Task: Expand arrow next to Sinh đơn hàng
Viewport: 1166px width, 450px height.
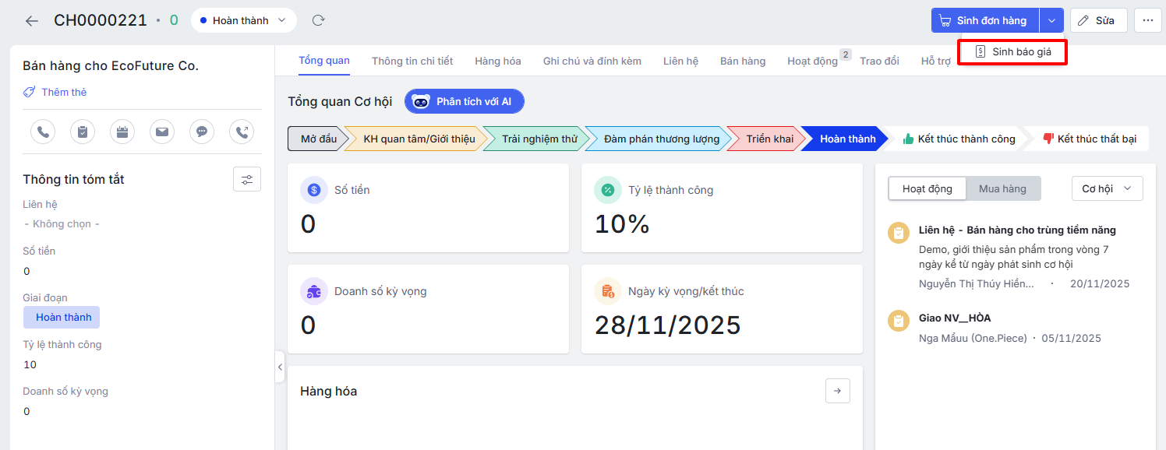Action: click(1052, 21)
